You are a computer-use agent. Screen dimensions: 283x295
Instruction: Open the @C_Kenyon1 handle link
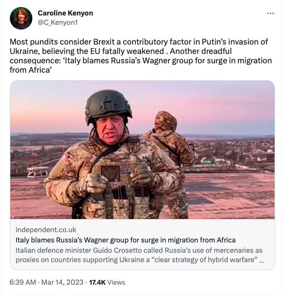point(58,23)
